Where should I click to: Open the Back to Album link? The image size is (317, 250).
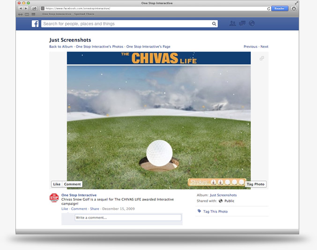(61, 47)
